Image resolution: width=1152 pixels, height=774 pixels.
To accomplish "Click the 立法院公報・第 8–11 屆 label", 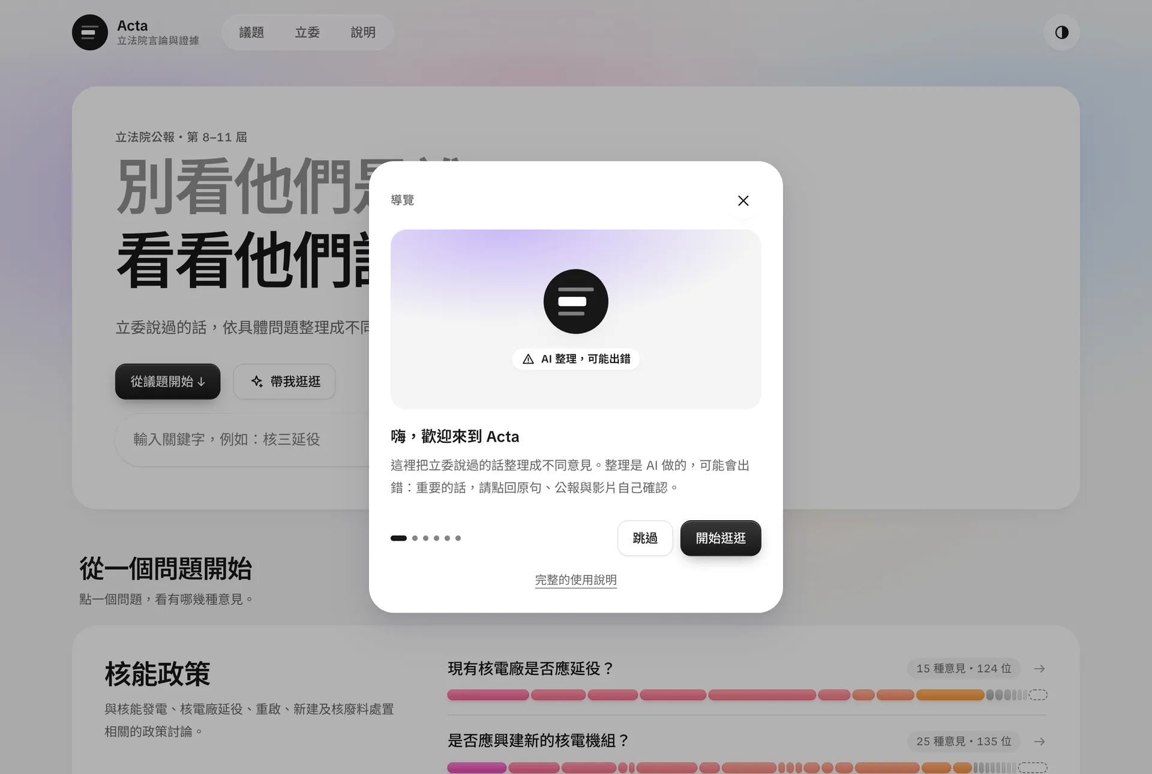I will (181, 137).
